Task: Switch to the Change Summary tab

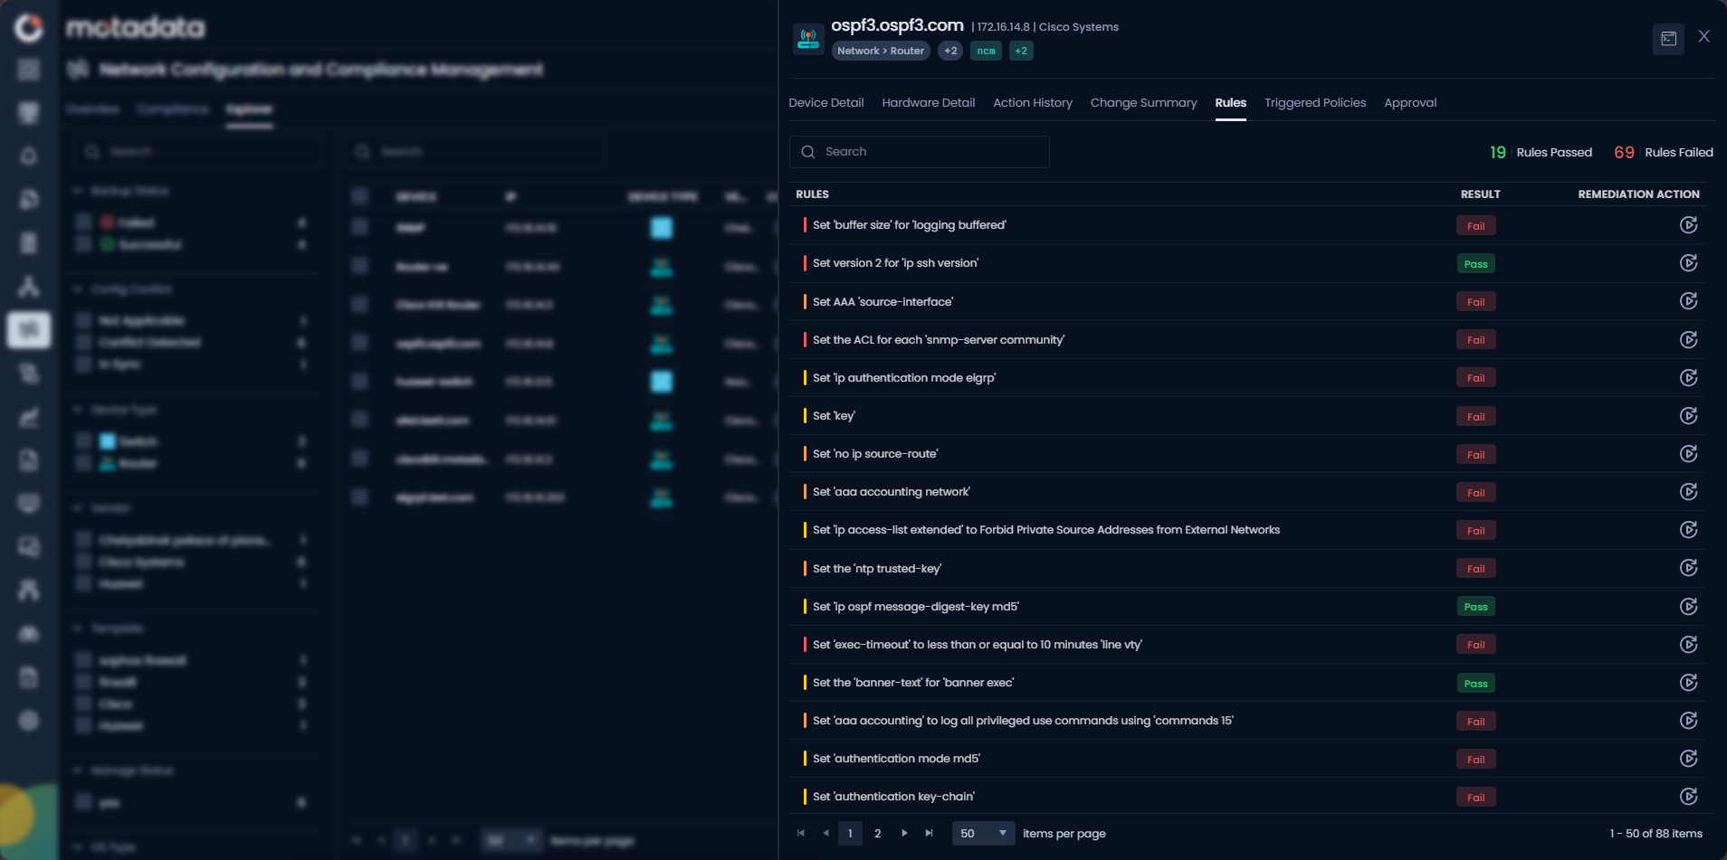Action: pyautogui.click(x=1143, y=102)
